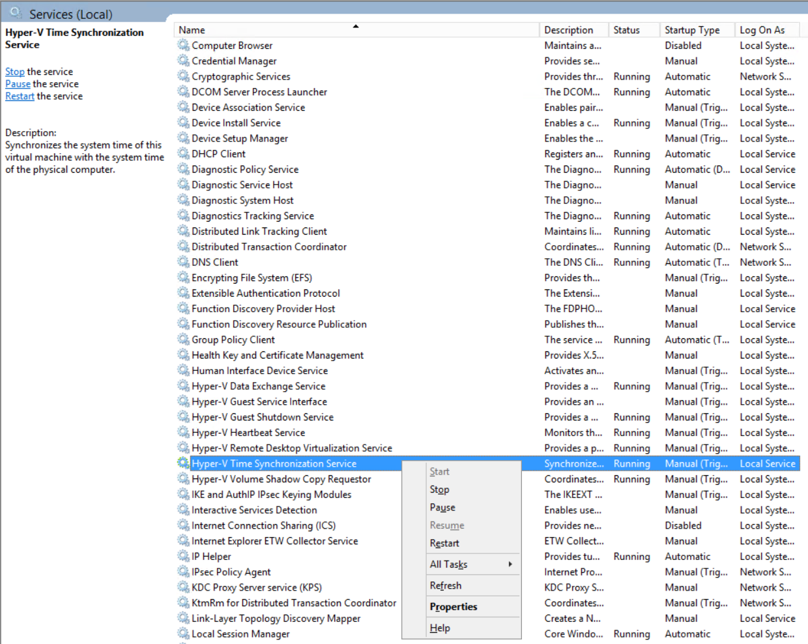Select the DNS Client service icon
The width and height of the screenshot is (808, 644).
(183, 261)
